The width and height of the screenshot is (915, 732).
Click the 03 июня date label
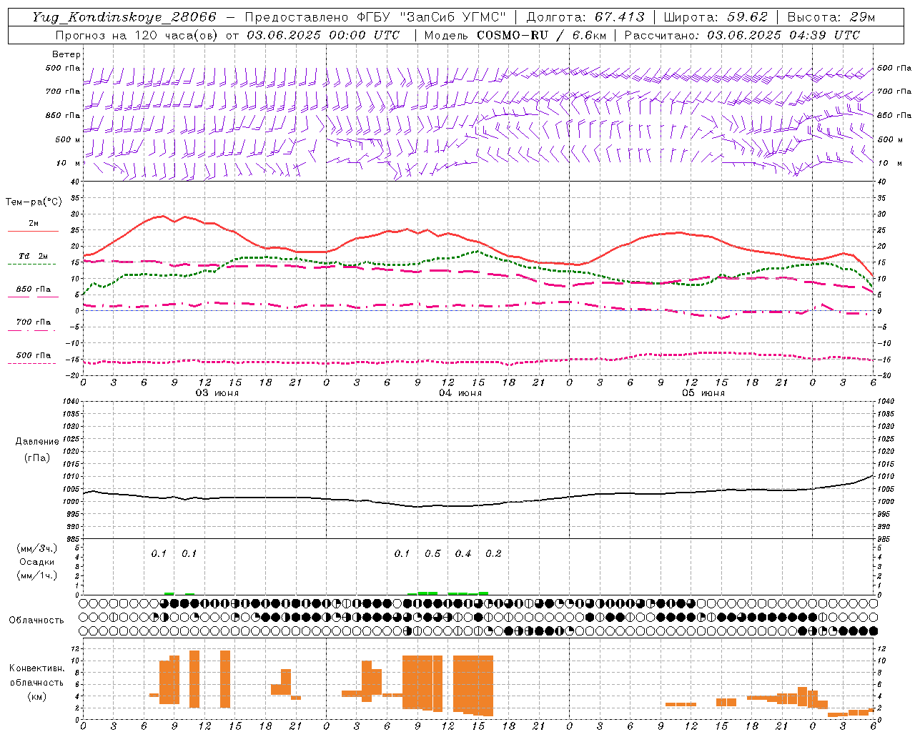(x=217, y=393)
